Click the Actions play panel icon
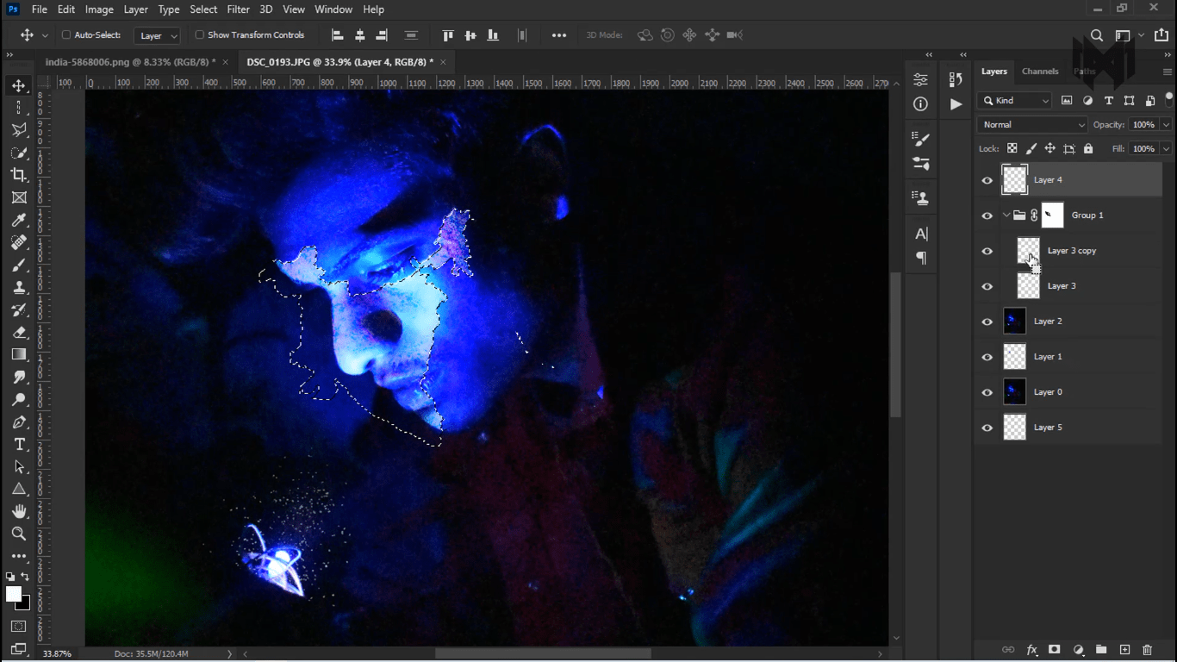 click(x=956, y=104)
